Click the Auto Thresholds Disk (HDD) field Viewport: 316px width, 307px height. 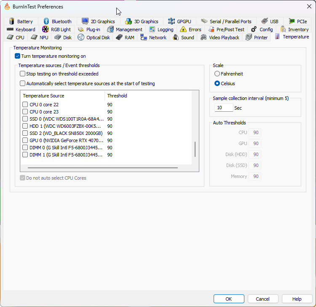(255, 154)
